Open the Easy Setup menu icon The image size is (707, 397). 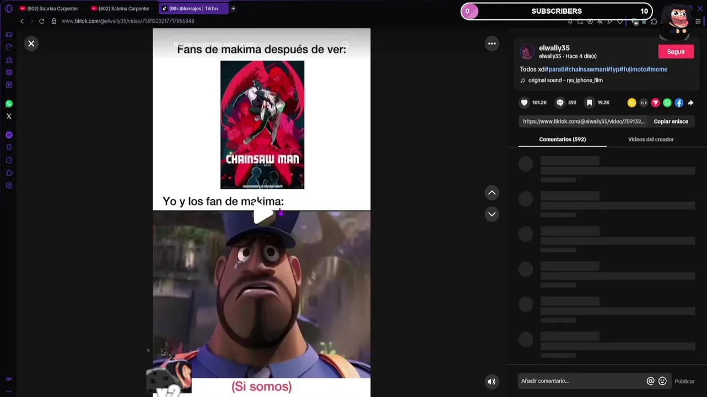(x=698, y=22)
